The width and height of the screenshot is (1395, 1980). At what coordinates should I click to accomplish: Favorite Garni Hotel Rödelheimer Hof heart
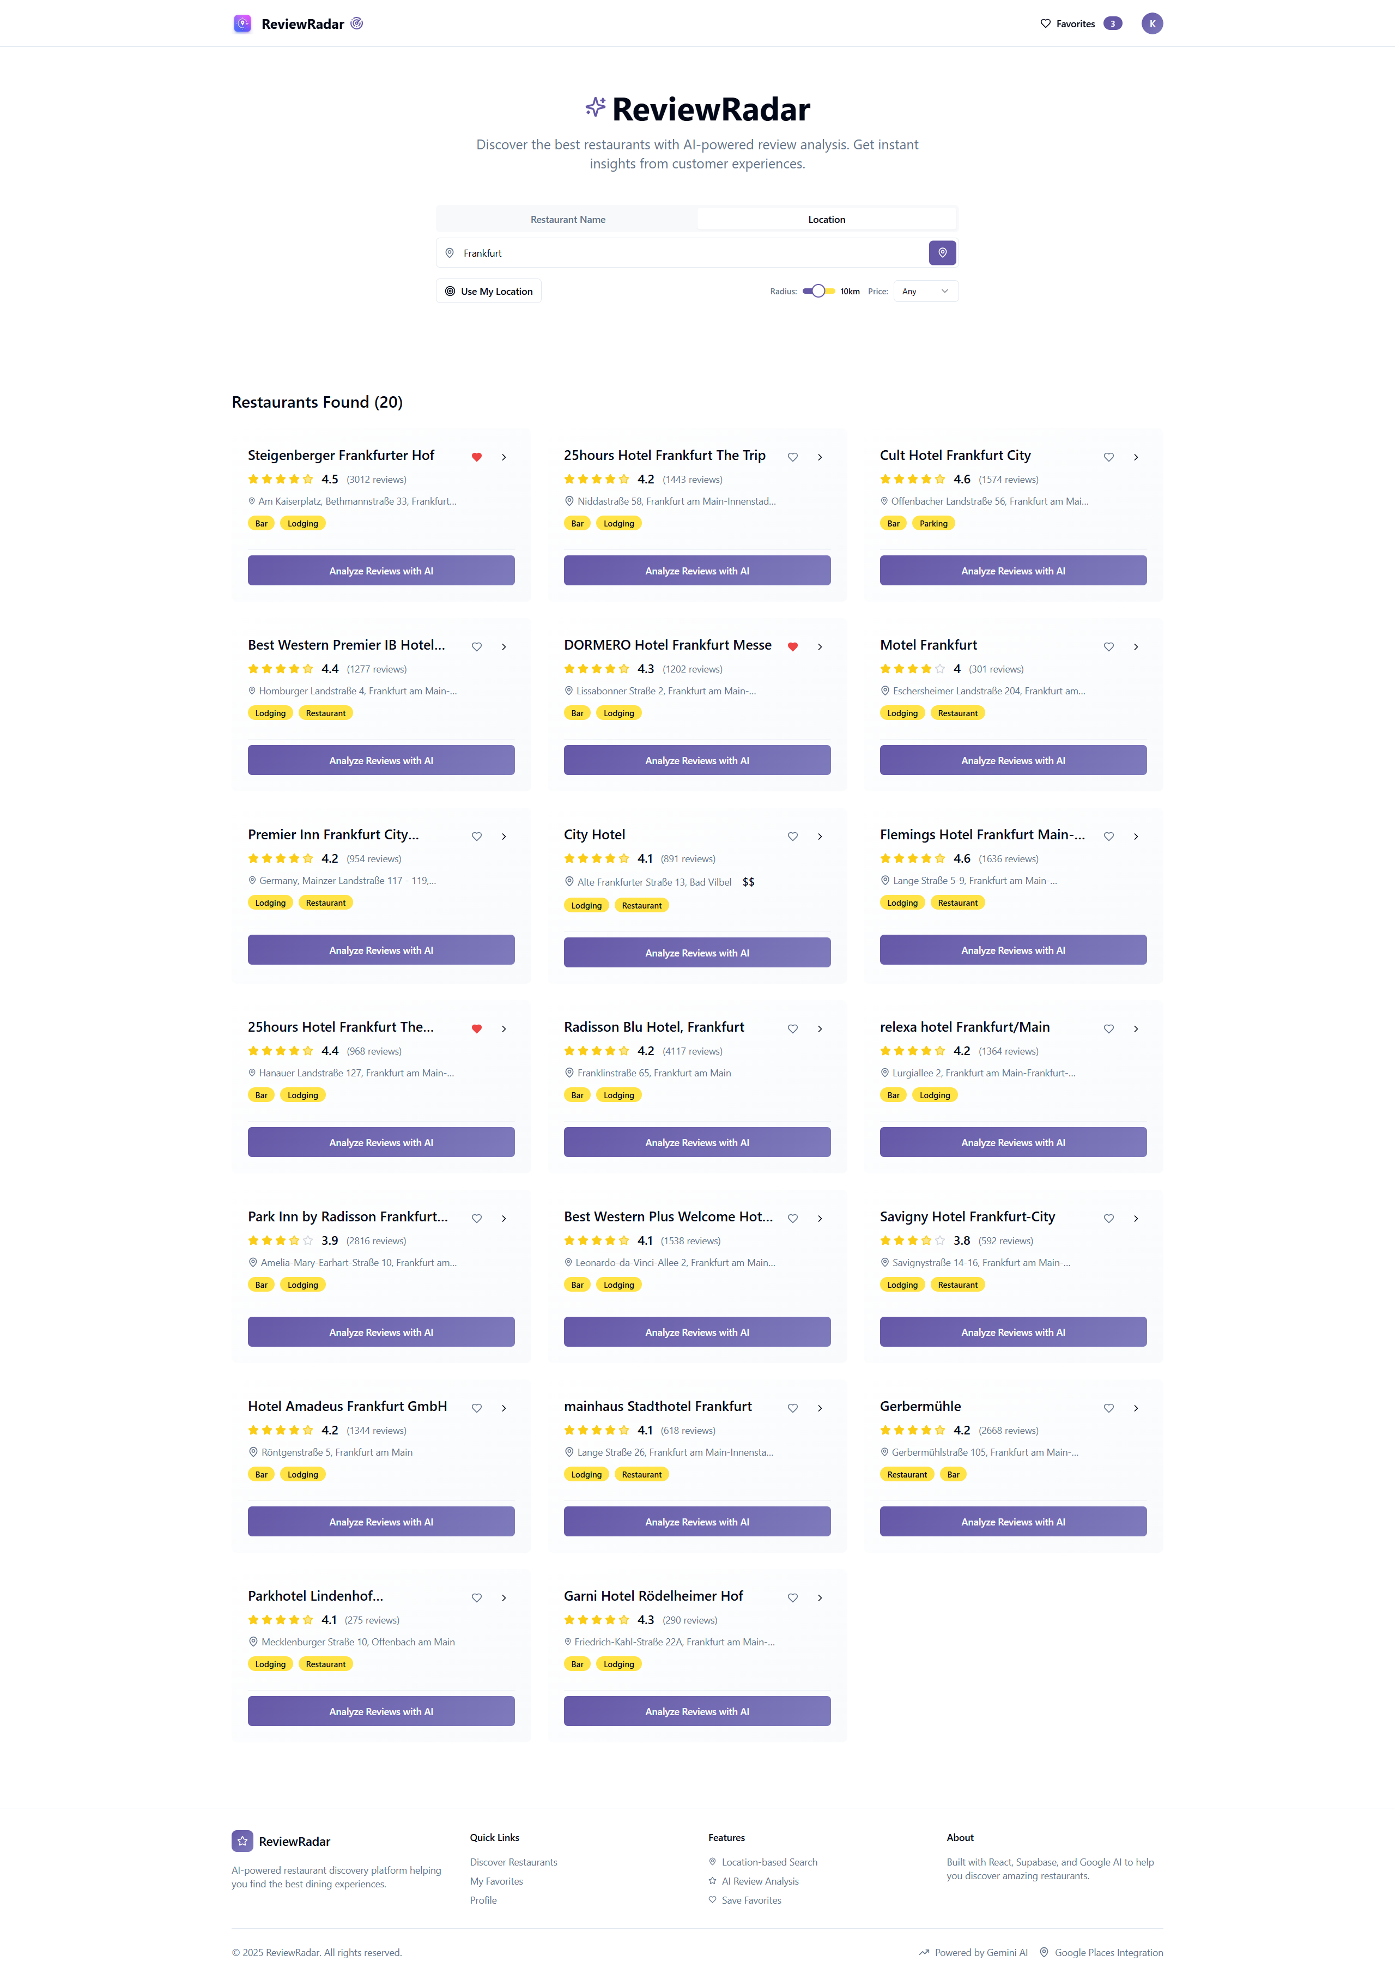click(x=792, y=1598)
